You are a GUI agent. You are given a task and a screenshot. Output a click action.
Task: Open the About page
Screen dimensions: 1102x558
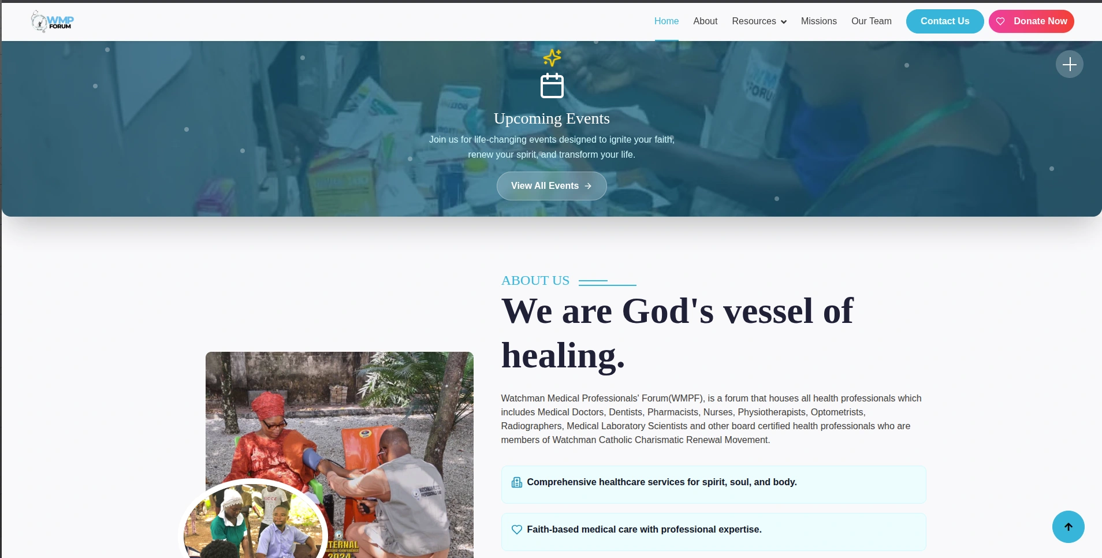tap(705, 21)
